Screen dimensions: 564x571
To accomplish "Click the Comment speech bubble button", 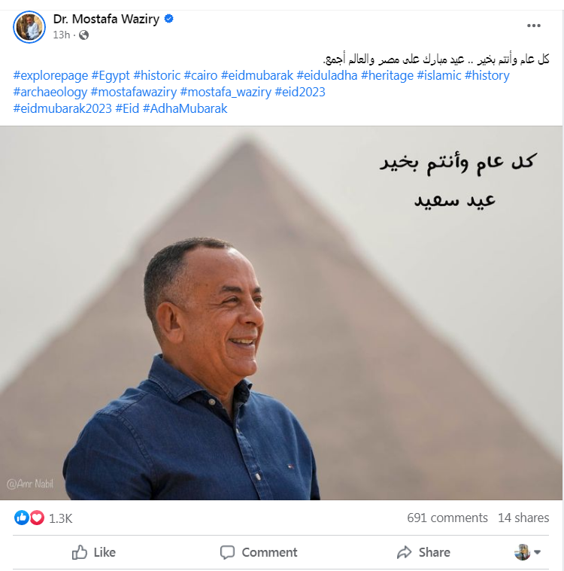I will 259,552.
